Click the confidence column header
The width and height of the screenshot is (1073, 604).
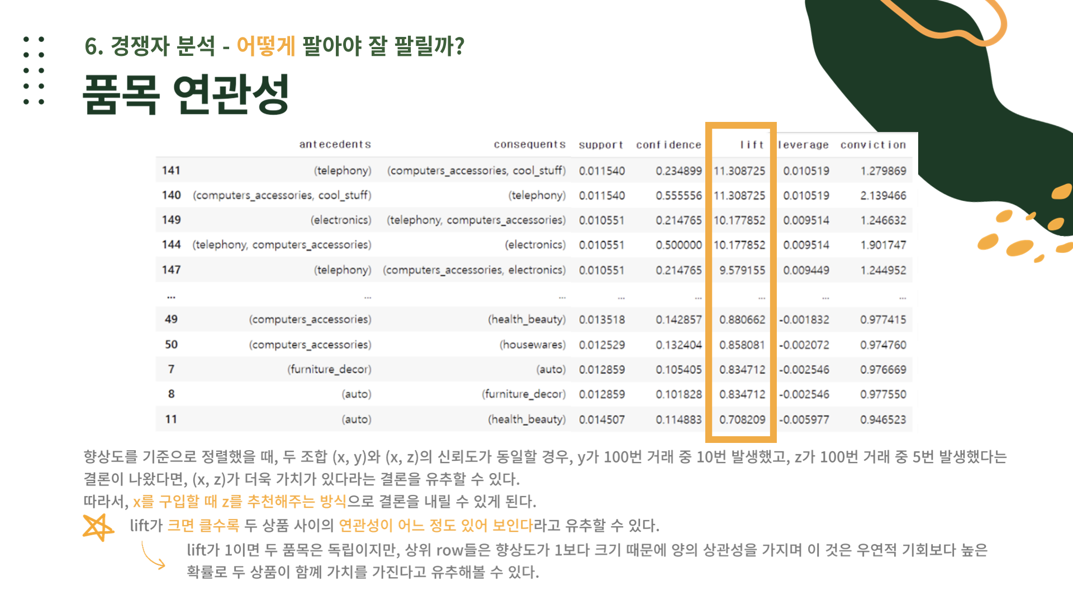(x=668, y=145)
